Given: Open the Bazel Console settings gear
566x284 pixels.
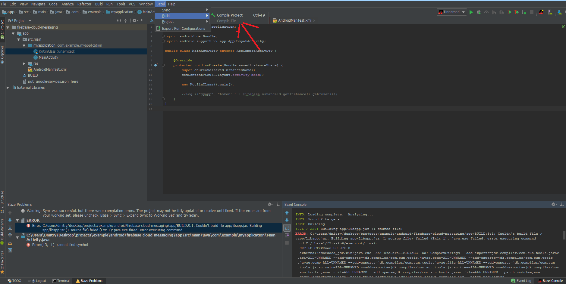Looking at the screenshot, I should [554, 204].
